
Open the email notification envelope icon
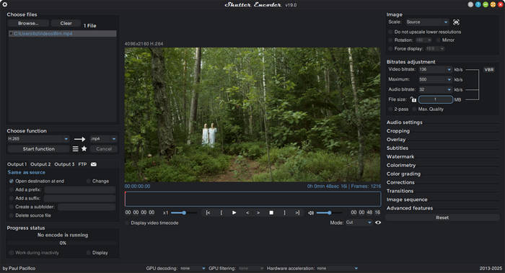[93, 164]
